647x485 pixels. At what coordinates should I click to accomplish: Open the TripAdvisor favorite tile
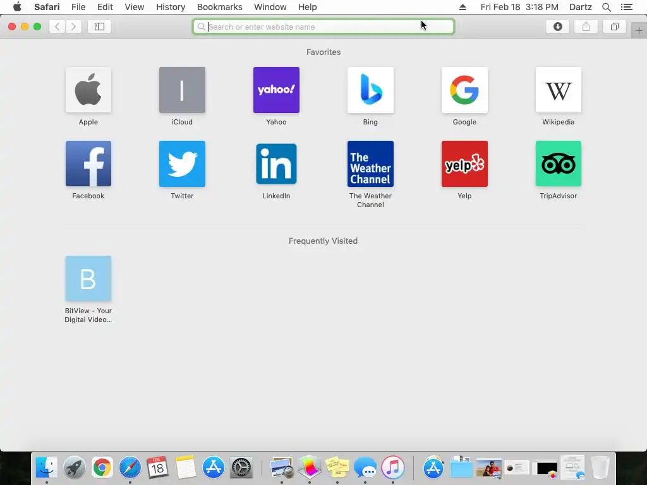(559, 164)
